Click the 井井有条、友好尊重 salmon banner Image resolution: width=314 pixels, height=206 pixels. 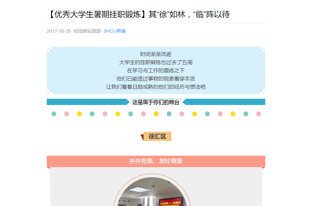[x=156, y=161]
